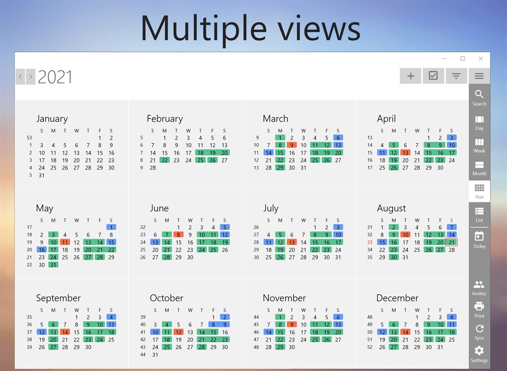Switch to Month view

(479, 168)
